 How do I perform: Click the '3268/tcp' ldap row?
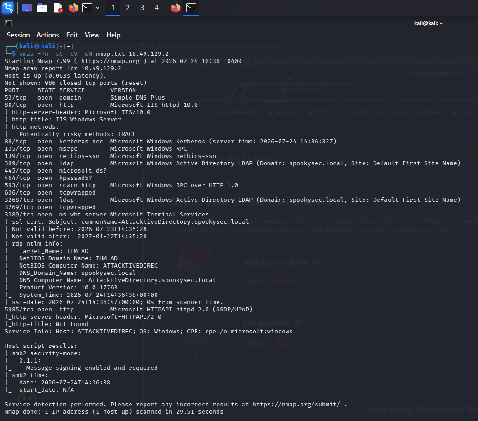[x=233, y=200]
